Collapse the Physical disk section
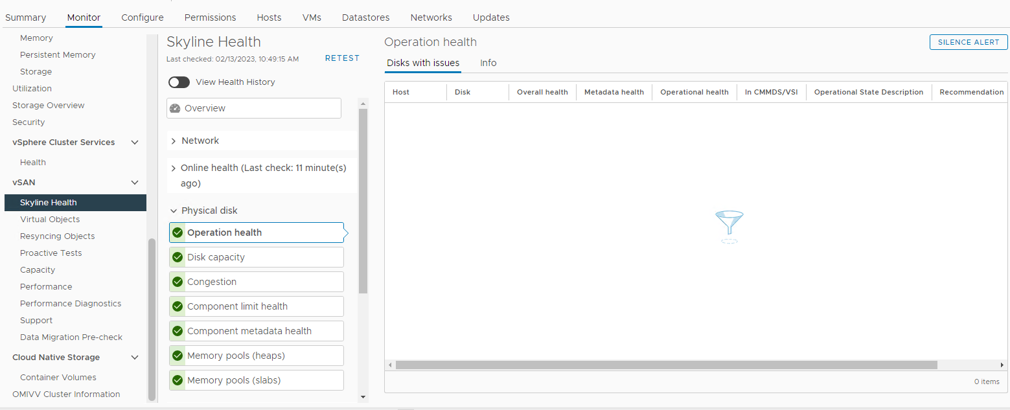The width and height of the screenshot is (1010, 410). (174, 211)
